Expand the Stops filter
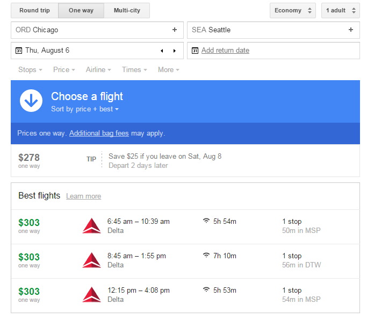Image resolution: width=367 pixels, height=318 pixels. [x=30, y=70]
